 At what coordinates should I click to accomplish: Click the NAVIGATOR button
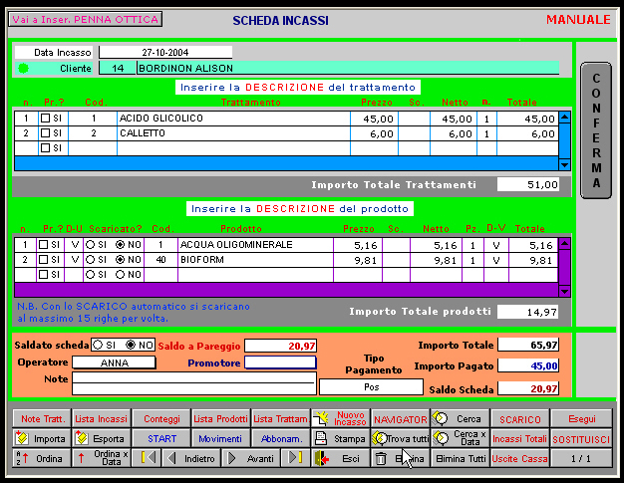pos(400,418)
